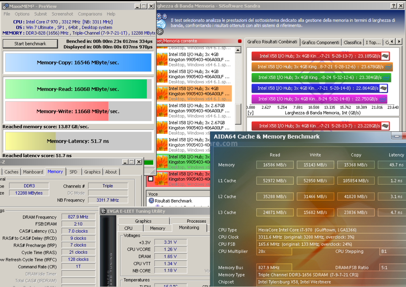This screenshot has width=406, height=287.
Task: Switch to the Grafico Componenti tab in Sandra
Action: [x=320, y=43]
